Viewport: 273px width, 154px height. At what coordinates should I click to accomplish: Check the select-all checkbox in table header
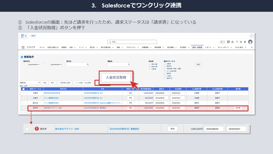[x=23, y=89]
